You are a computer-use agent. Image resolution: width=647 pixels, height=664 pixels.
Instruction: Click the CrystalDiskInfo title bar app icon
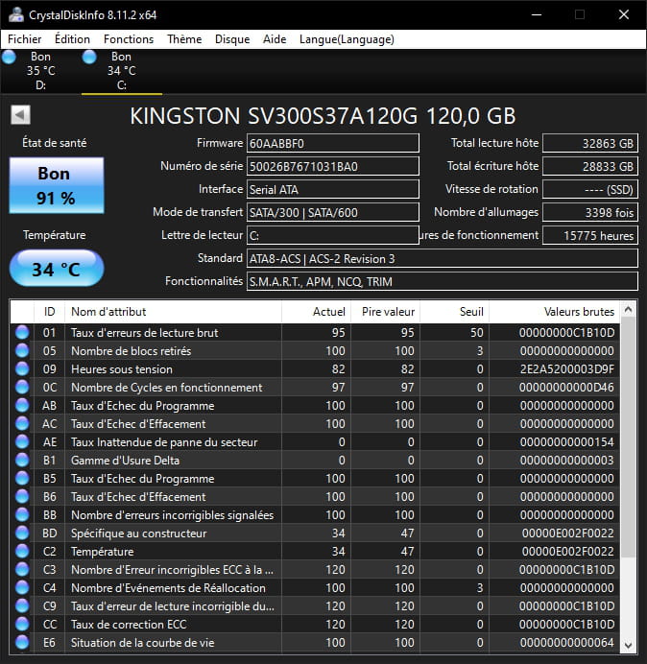click(x=16, y=14)
